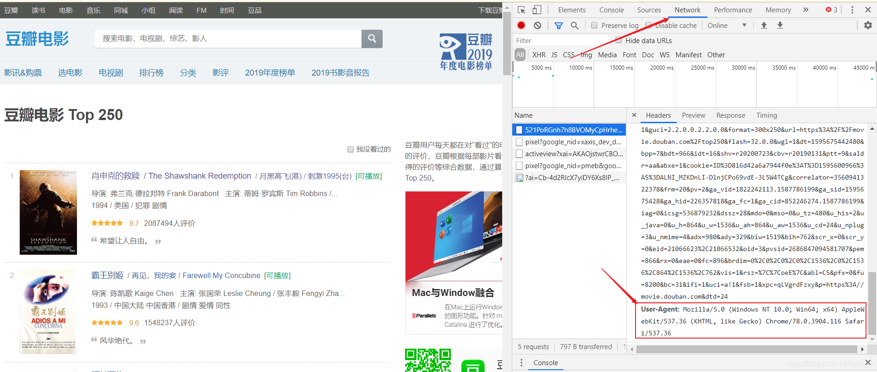Open Farewell My Concubine poster
The height and width of the screenshot is (372, 877).
pos(48,312)
